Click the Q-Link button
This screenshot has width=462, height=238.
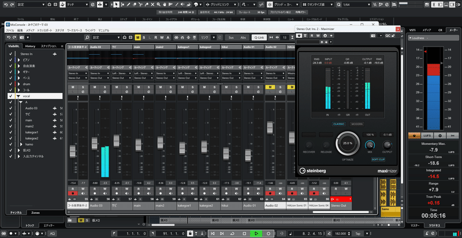click(259, 38)
